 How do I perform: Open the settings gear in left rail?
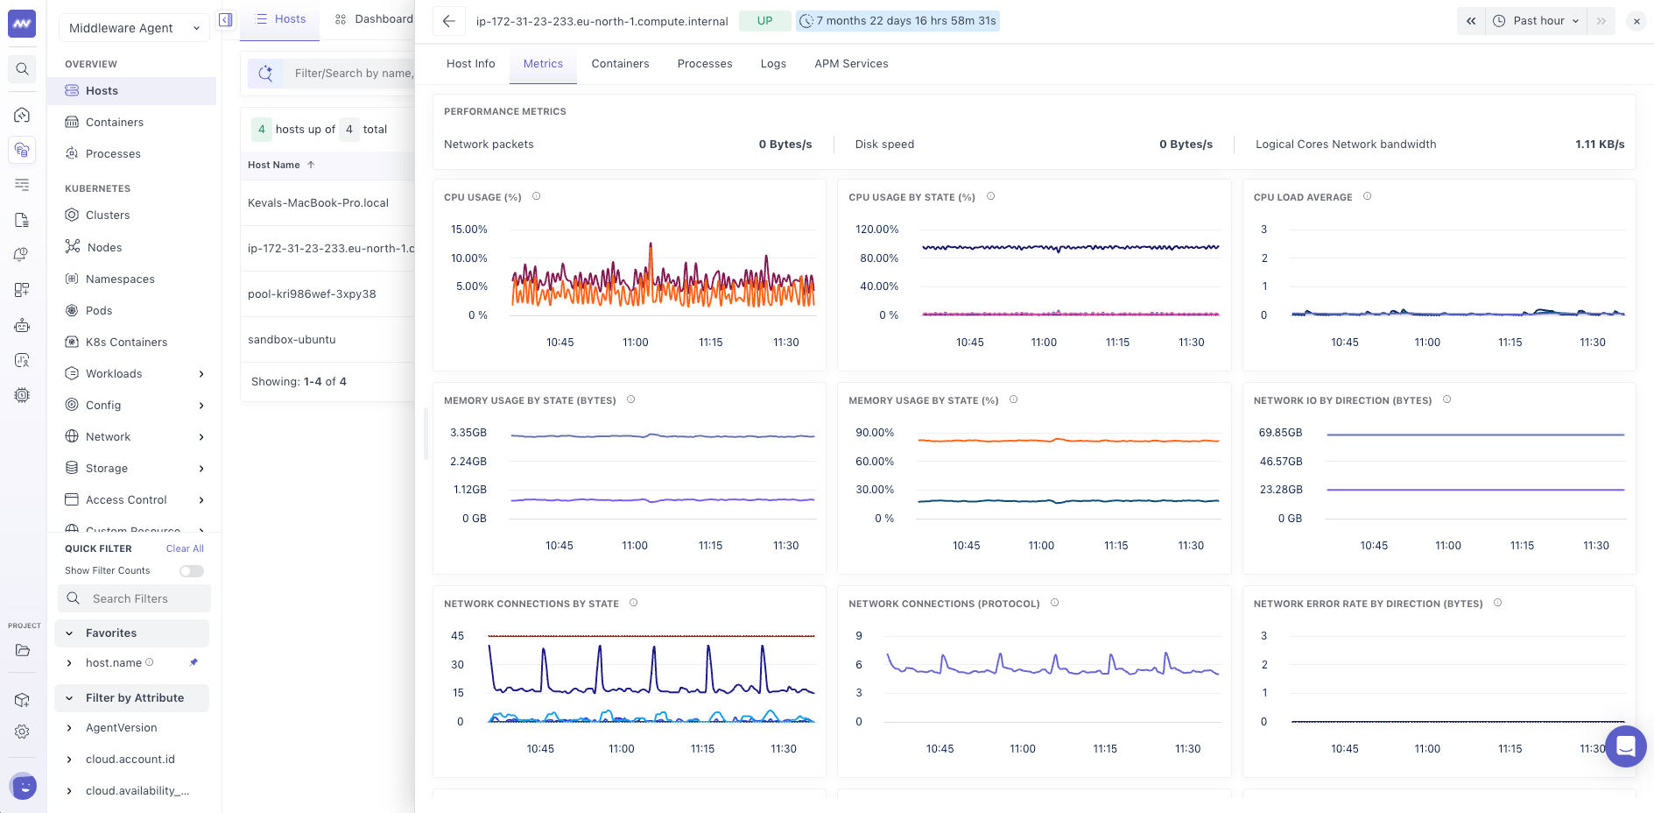point(22,732)
